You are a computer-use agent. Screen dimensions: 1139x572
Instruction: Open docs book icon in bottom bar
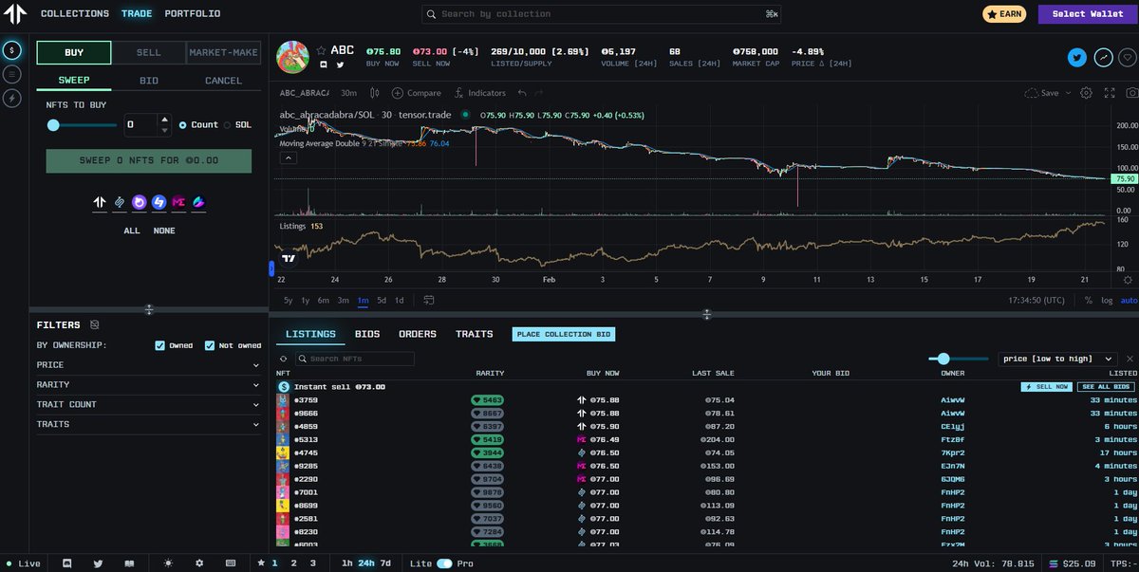click(x=129, y=563)
